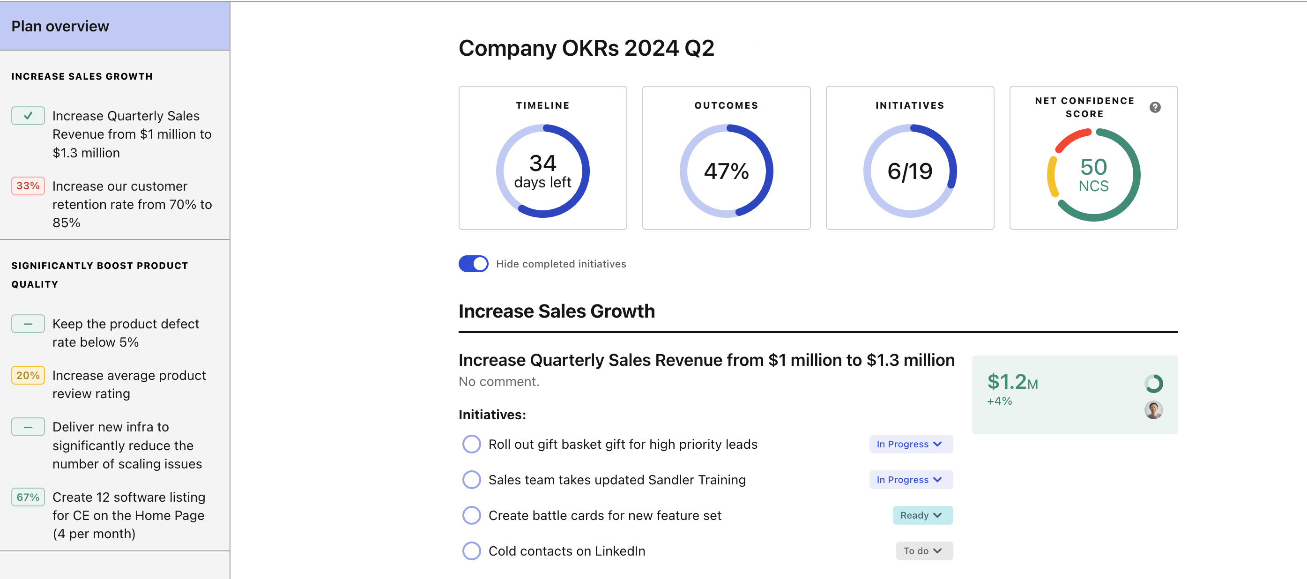Mark Cold contacts on LinkedIn as complete

471,550
